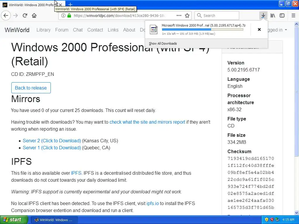
Task: Click Show All Downloads
Action: pos(163,43)
